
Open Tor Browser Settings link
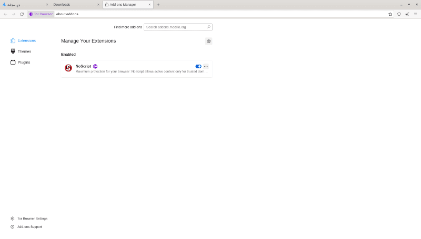click(x=29, y=219)
